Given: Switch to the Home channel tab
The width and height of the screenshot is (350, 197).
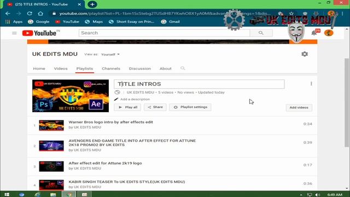Looking at the screenshot, I should tap(39, 68).
